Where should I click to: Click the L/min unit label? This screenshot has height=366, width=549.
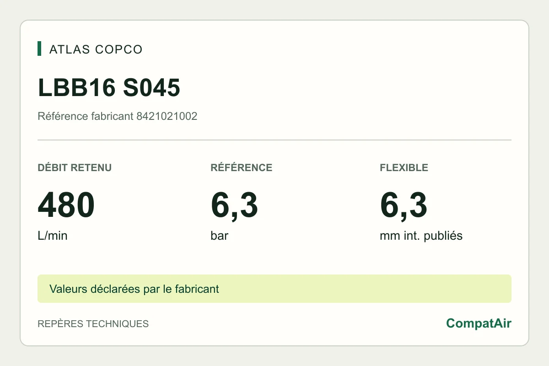(x=53, y=236)
